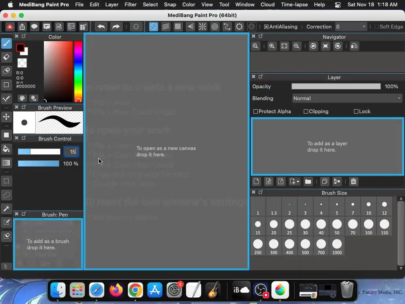Viewport: 405px width, 304px height.
Task: Open the Time-lapse menu
Action: [x=294, y=4]
